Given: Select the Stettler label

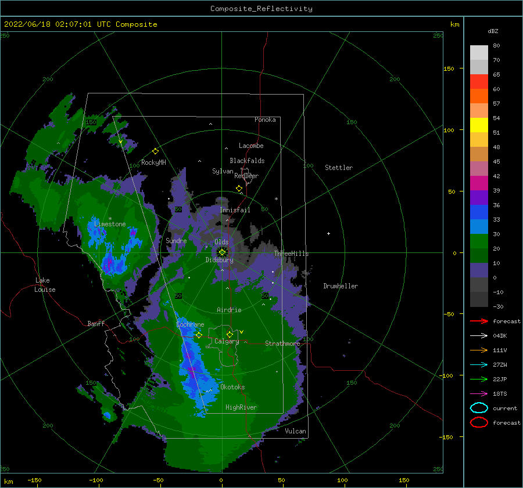Looking at the screenshot, I should coord(339,168).
